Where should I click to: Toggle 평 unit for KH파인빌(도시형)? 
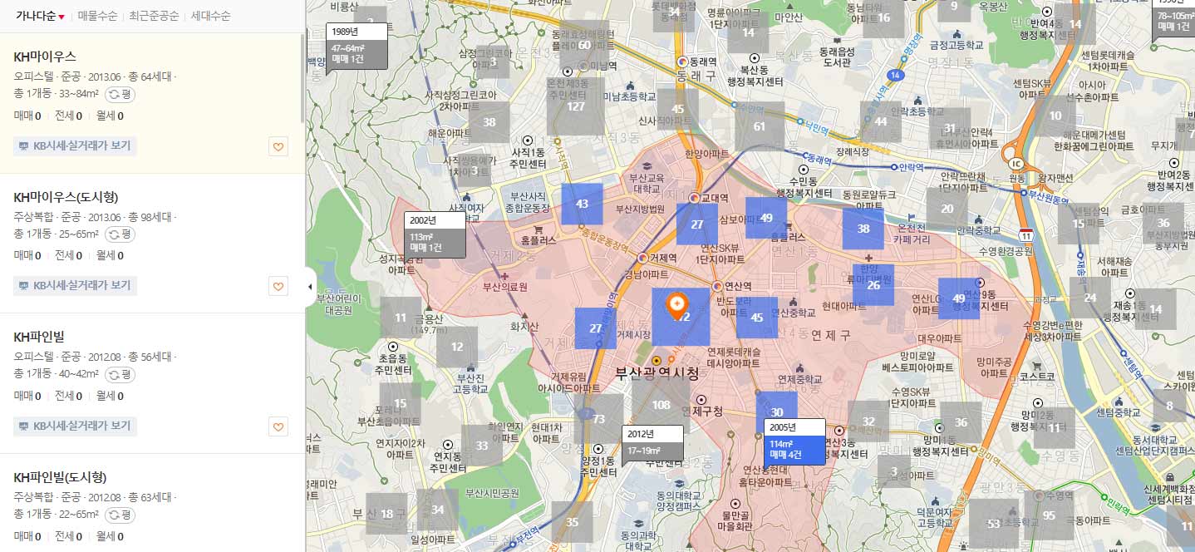point(120,515)
